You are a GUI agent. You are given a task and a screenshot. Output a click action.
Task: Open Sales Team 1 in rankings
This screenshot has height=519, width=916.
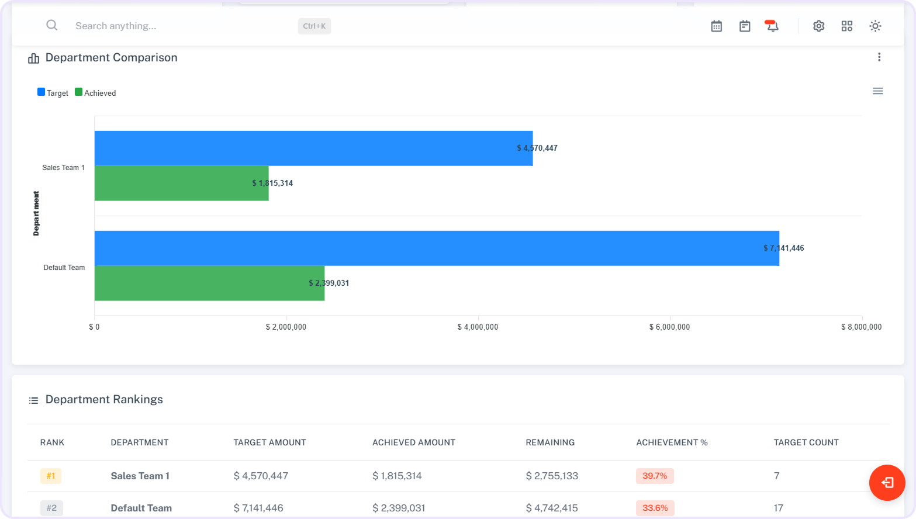[140, 476]
